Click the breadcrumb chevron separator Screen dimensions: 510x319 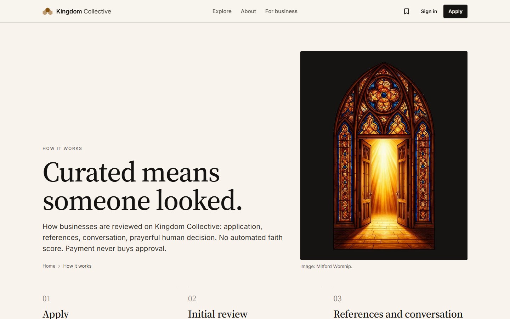59,266
